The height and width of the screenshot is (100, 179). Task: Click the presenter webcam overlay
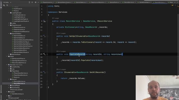tap(157, 87)
